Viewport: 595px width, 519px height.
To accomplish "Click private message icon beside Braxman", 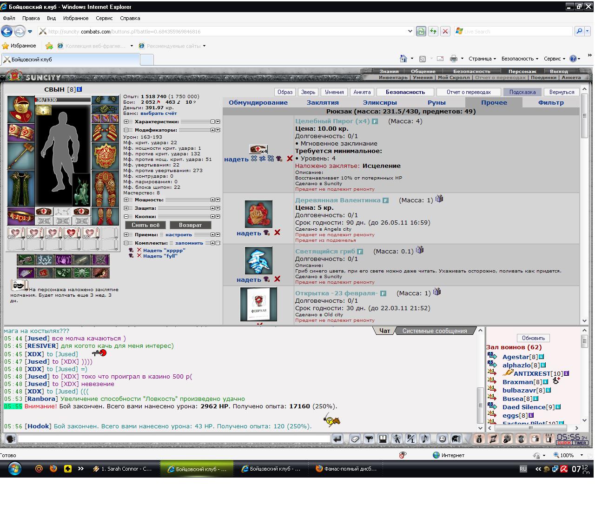I will click(492, 381).
